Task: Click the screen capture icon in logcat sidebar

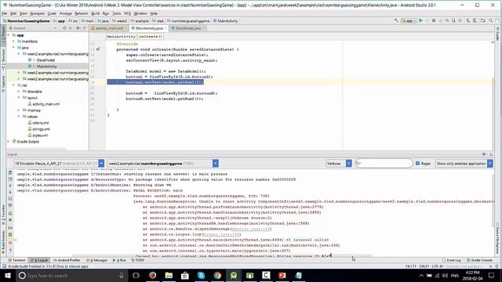Action: point(10,228)
